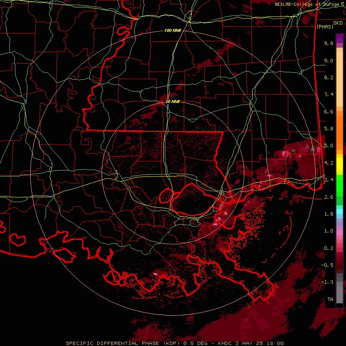Click the DKD product label
This screenshot has height=346, width=346.
(338, 23)
